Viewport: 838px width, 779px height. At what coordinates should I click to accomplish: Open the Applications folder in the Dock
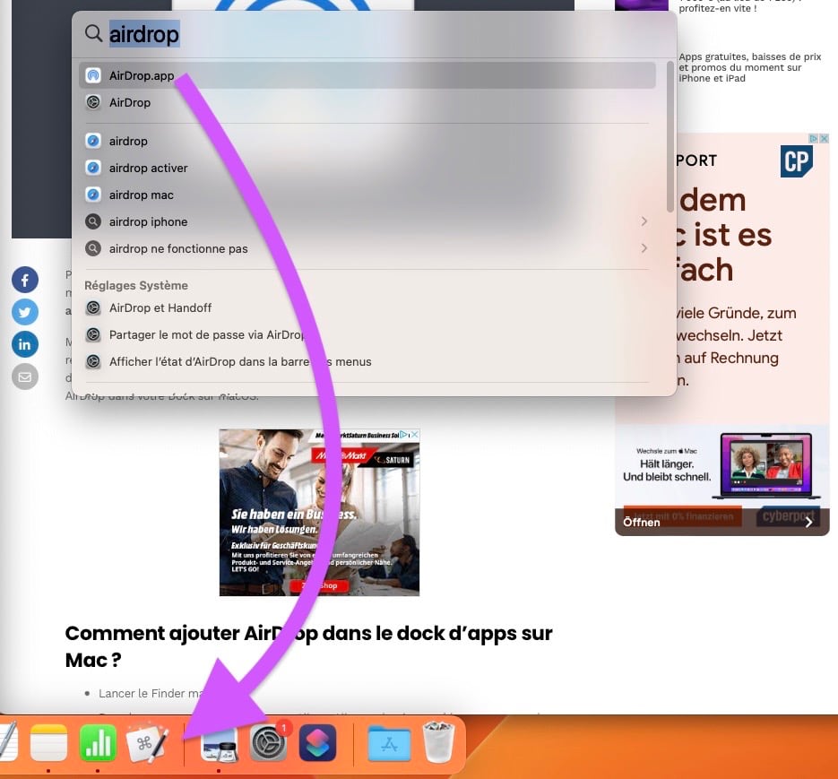pos(389,744)
